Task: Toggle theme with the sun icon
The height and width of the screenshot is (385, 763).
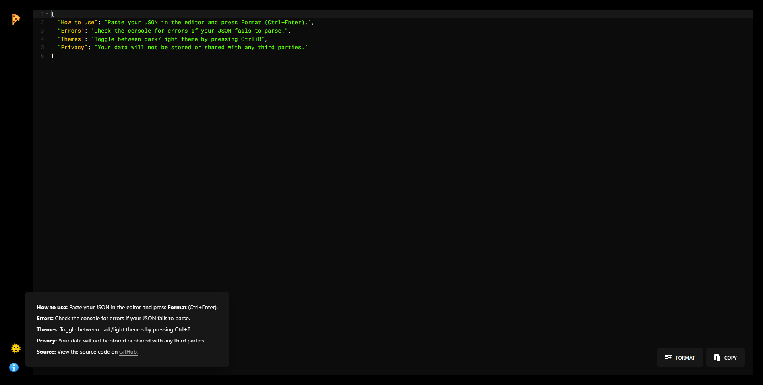Action: [x=15, y=348]
